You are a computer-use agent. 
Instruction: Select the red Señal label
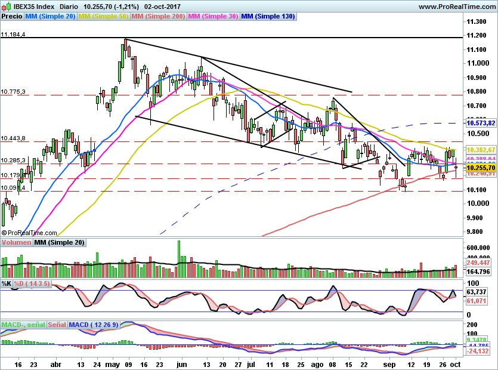57,325
